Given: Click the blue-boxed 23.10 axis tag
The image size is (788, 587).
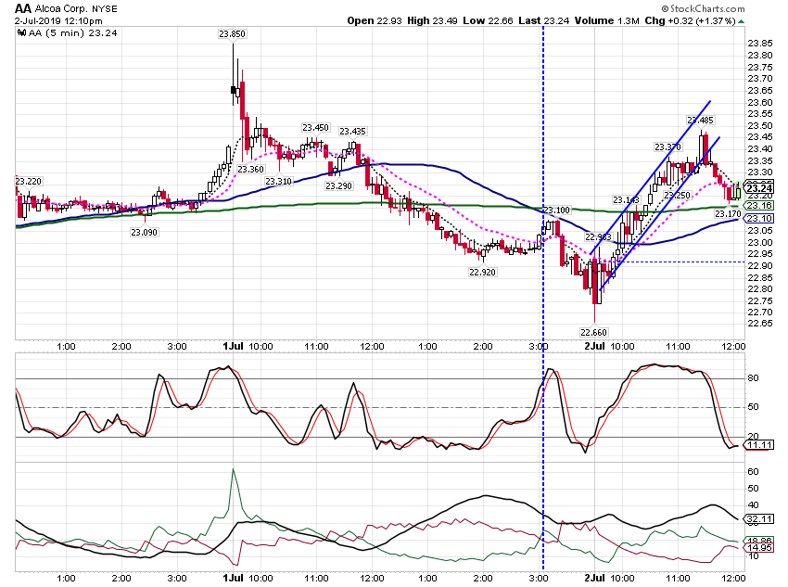Looking at the screenshot, I should (759, 218).
